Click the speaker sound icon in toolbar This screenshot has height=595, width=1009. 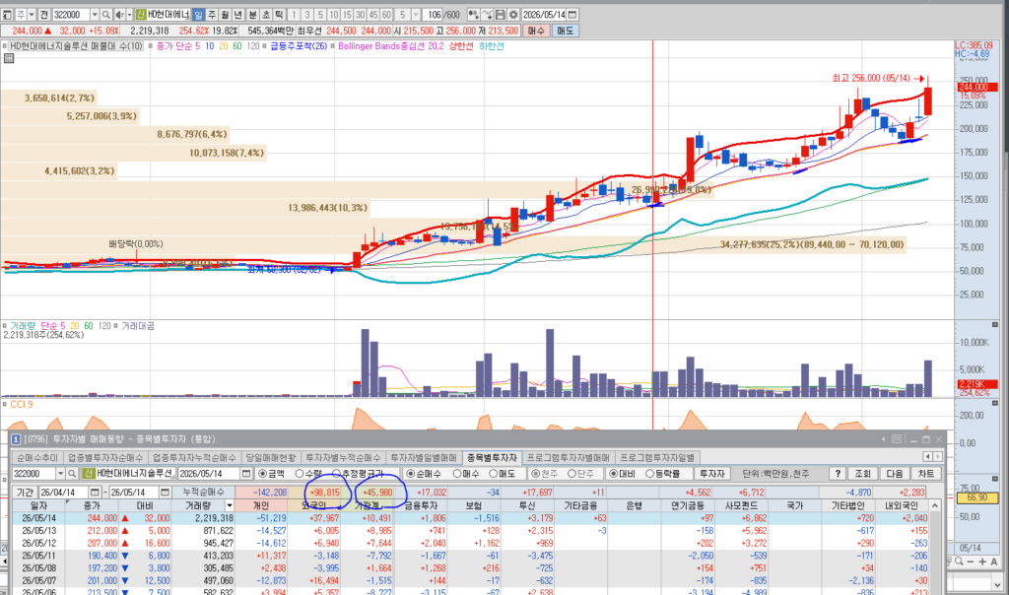[x=119, y=14]
